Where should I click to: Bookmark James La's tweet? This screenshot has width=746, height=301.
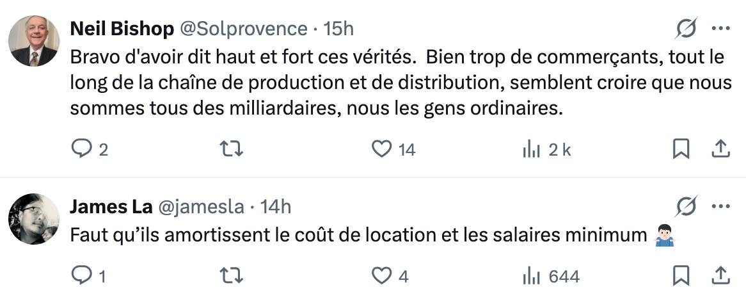[x=681, y=275]
